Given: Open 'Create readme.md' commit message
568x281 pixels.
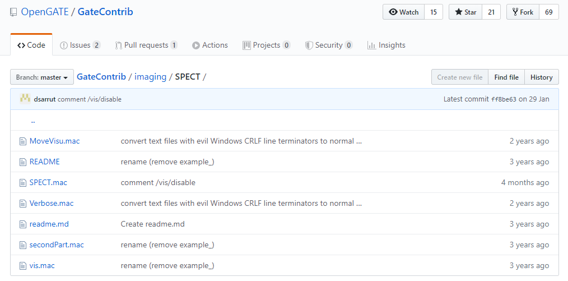Looking at the screenshot, I should coord(152,224).
